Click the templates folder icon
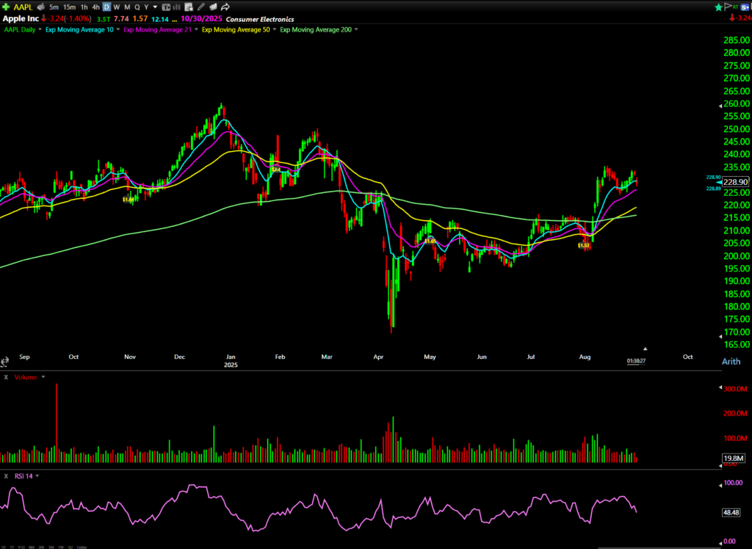This screenshot has height=549, width=752. (x=213, y=7)
